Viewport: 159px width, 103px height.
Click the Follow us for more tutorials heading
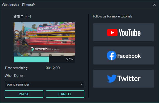pyautogui.click(x=113, y=16)
